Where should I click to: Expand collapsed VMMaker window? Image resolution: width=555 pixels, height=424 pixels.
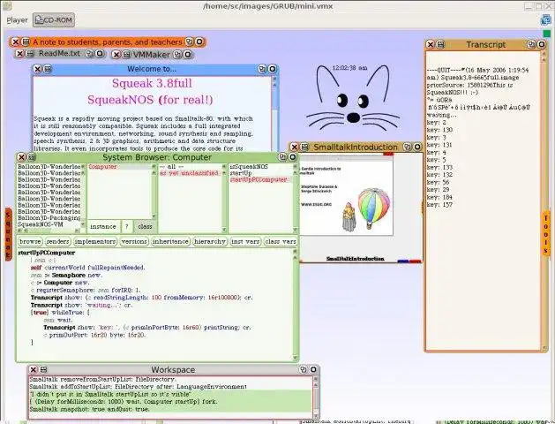pyautogui.click(x=188, y=55)
